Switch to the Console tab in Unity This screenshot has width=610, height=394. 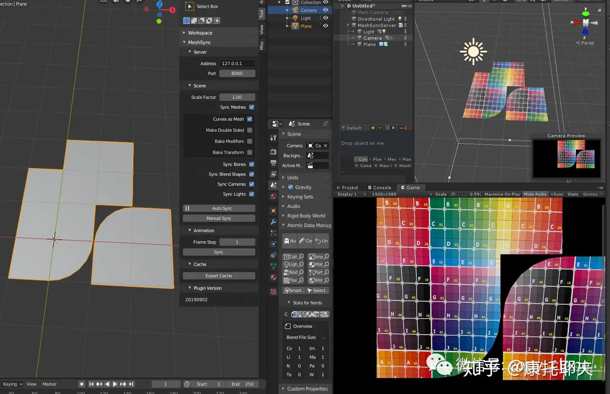tap(380, 187)
